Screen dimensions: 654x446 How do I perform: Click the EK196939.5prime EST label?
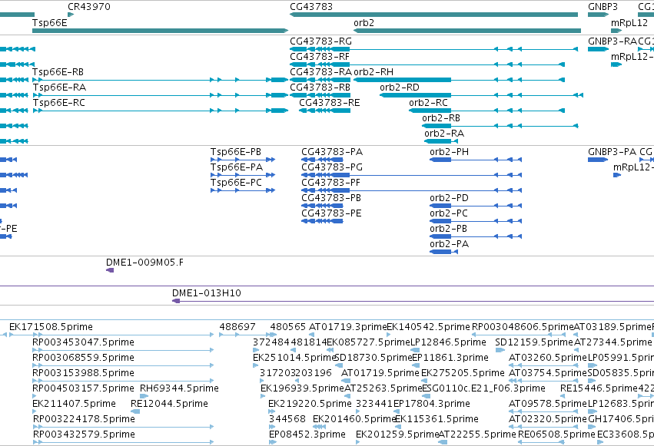302,388
